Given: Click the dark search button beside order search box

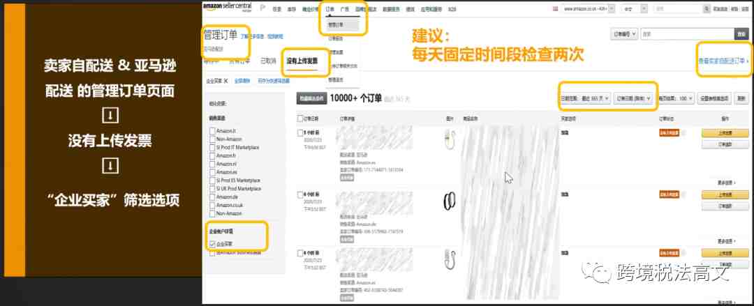Looking at the screenshot, I should pos(741,34).
